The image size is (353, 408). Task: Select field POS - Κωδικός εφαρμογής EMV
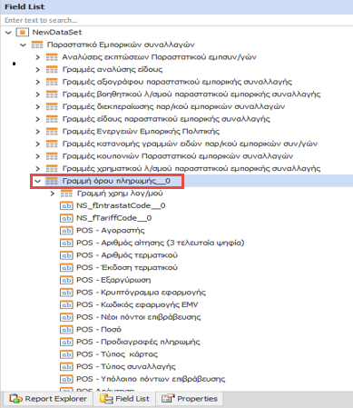click(x=137, y=305)
